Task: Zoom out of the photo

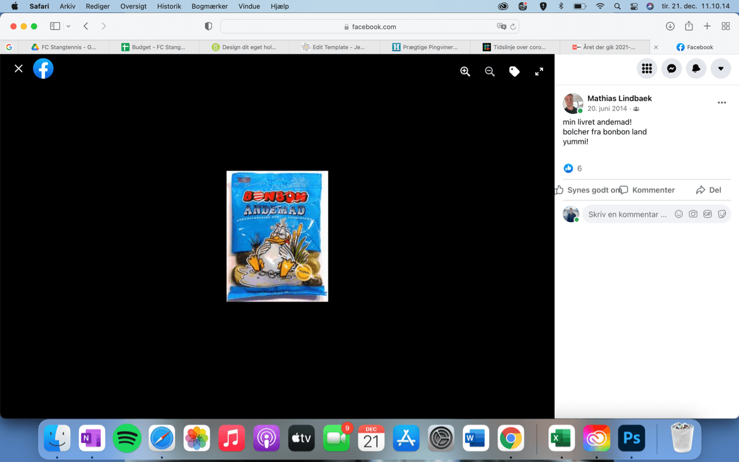Action: click(490, 71)
